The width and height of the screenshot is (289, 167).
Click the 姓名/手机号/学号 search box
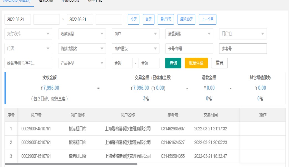tap(28, 63)
